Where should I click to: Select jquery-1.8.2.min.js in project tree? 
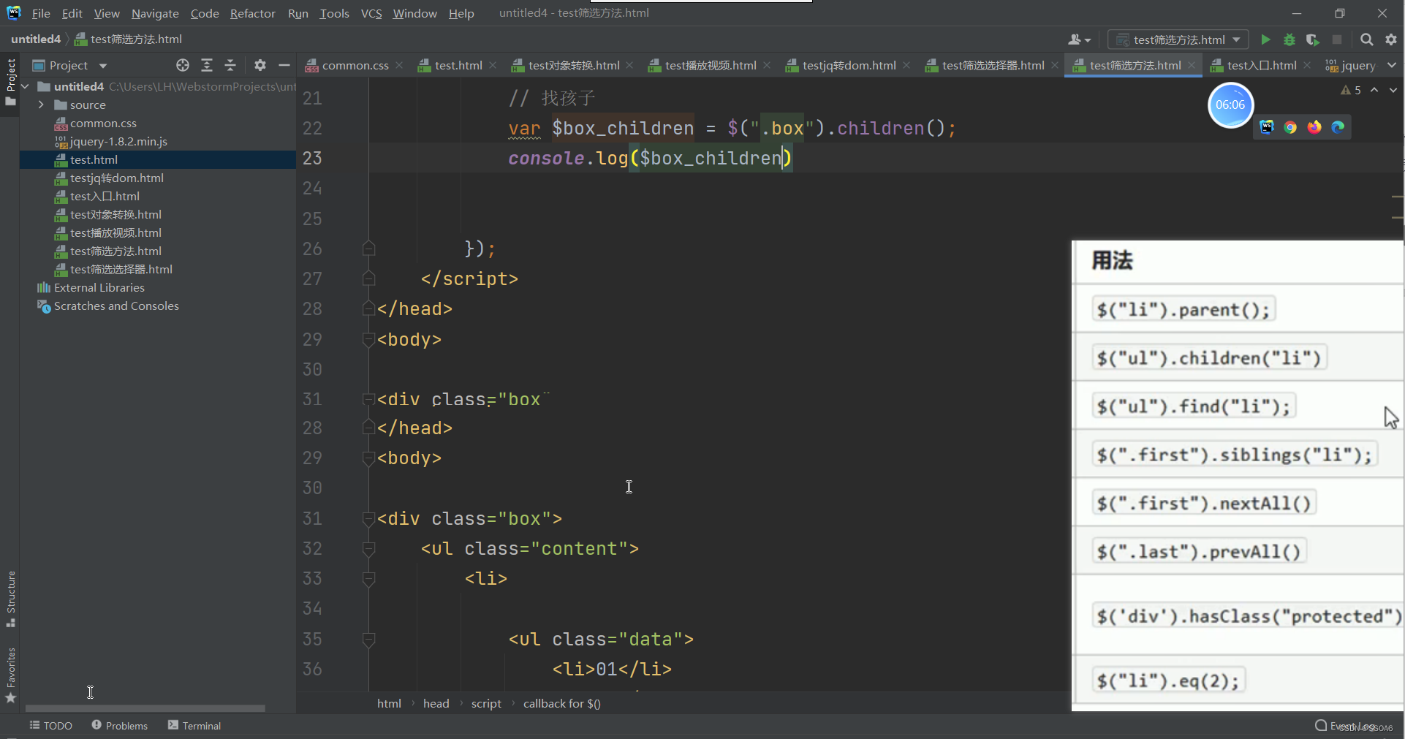118,141
